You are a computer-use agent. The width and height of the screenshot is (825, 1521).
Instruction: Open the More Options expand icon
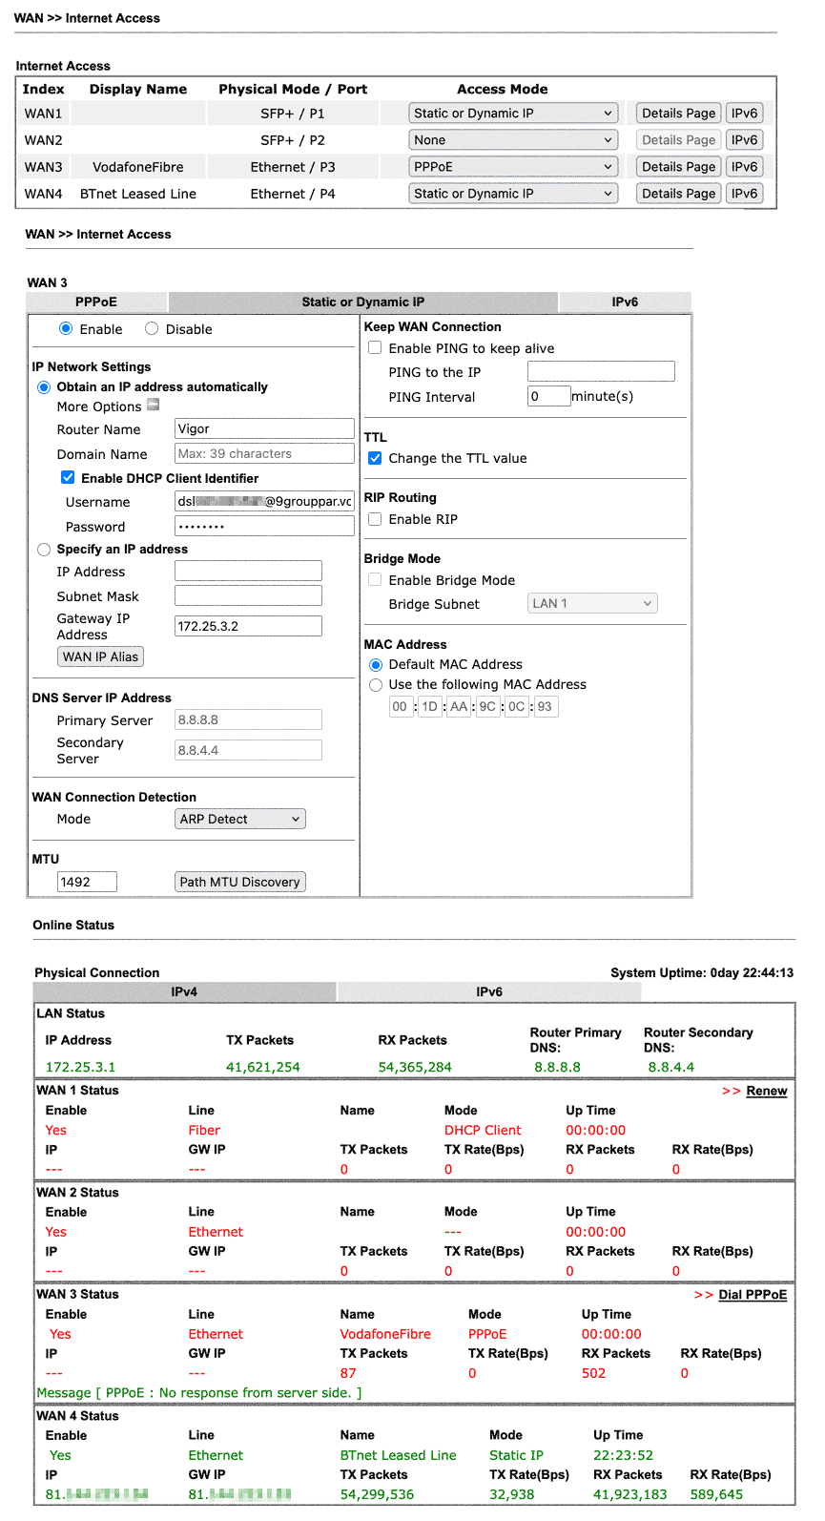153,406
